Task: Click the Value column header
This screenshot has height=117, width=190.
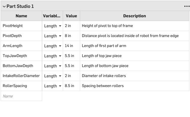Action: (x=71, y=16)
